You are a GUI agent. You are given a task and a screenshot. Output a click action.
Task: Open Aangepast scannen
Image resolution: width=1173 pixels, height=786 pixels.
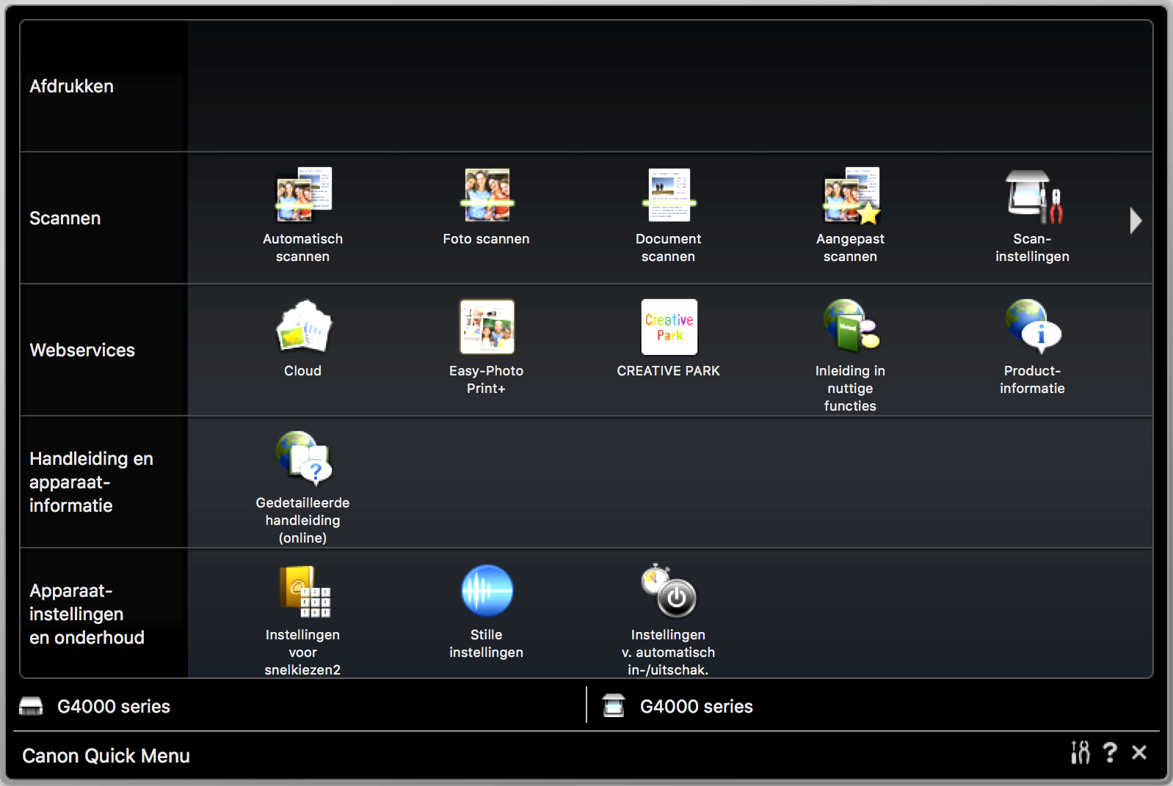coord(850,196)
